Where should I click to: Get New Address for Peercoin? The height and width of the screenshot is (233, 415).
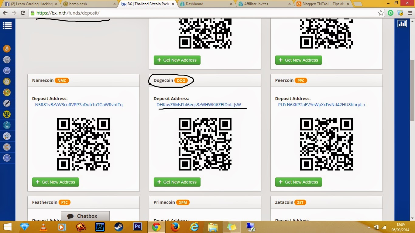299,182
